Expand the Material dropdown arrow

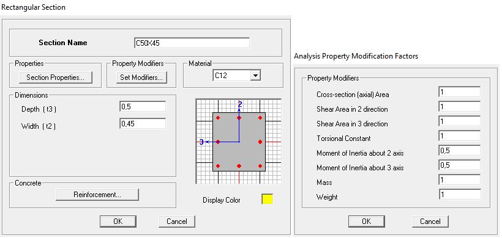(x=255, y=76)
